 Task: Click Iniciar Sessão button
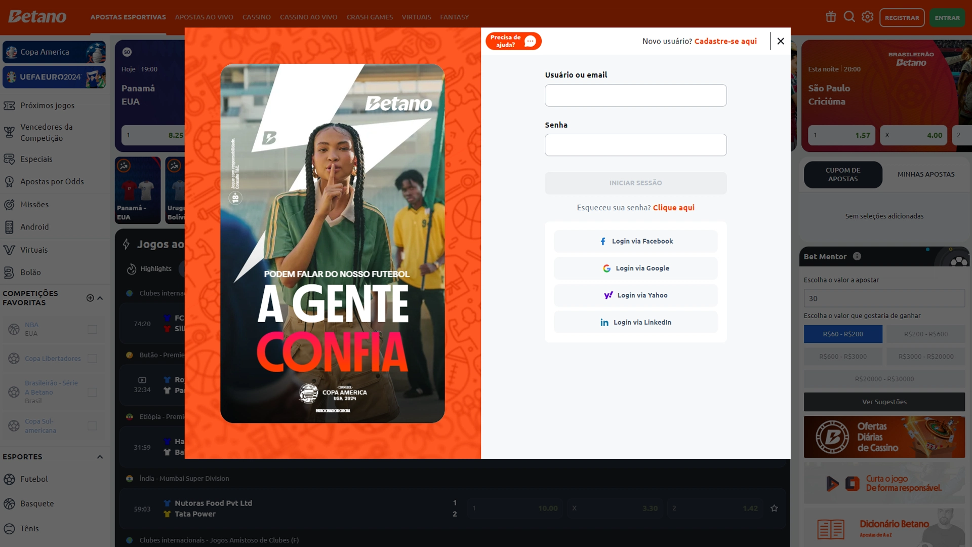coord(635,183)
